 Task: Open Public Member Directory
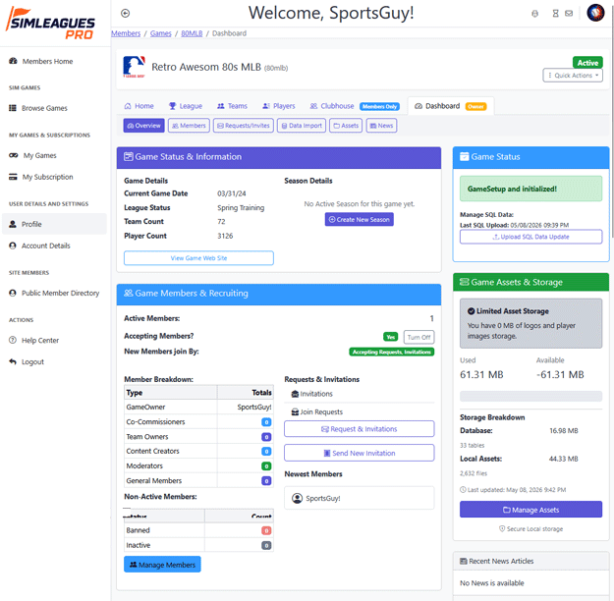pos(54,294)
